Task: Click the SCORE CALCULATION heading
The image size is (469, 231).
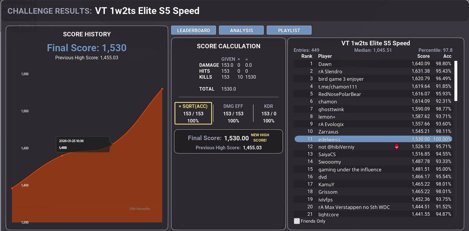Action: (x=229, y=46)
